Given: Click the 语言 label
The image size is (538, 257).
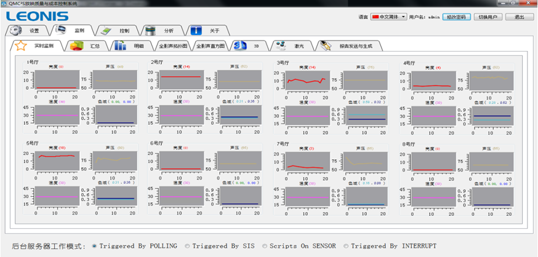Looking at the screenshot, I should tap(363, 17).
